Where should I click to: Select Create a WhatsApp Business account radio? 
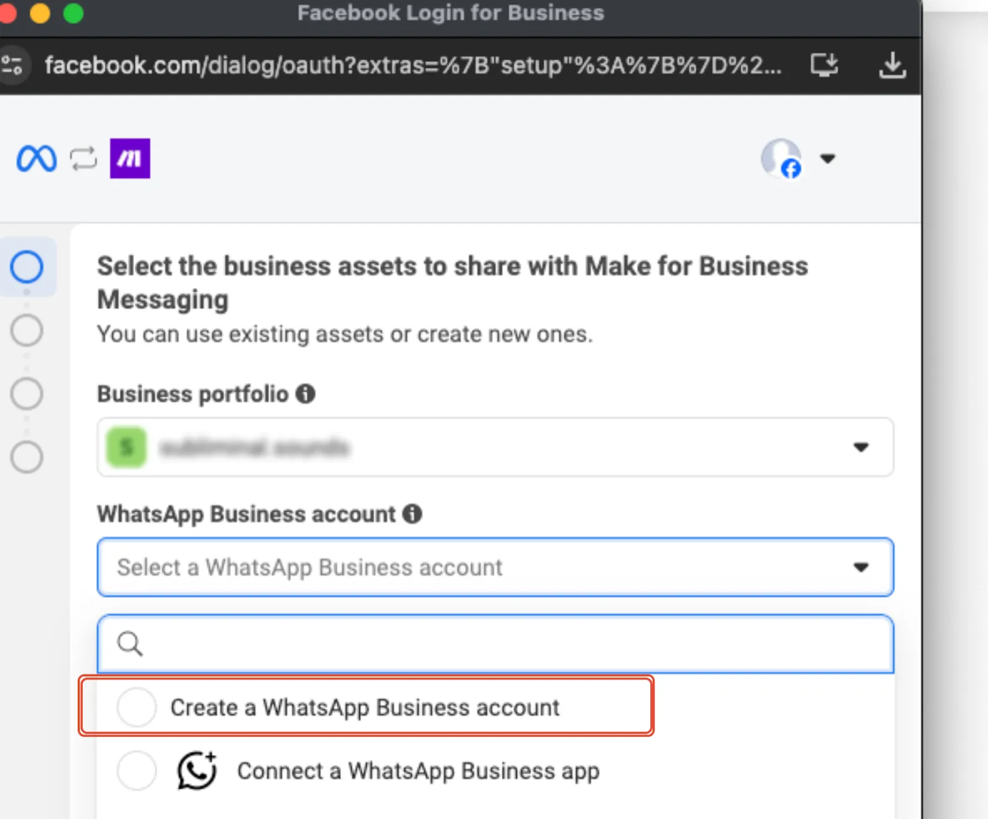click(136, 707)
